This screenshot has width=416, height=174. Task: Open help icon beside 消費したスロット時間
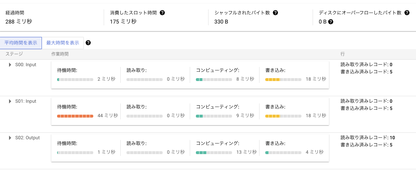162,13
